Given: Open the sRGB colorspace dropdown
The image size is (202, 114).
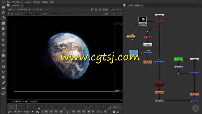Looking at the screenshot, I should tap(42, 10).
